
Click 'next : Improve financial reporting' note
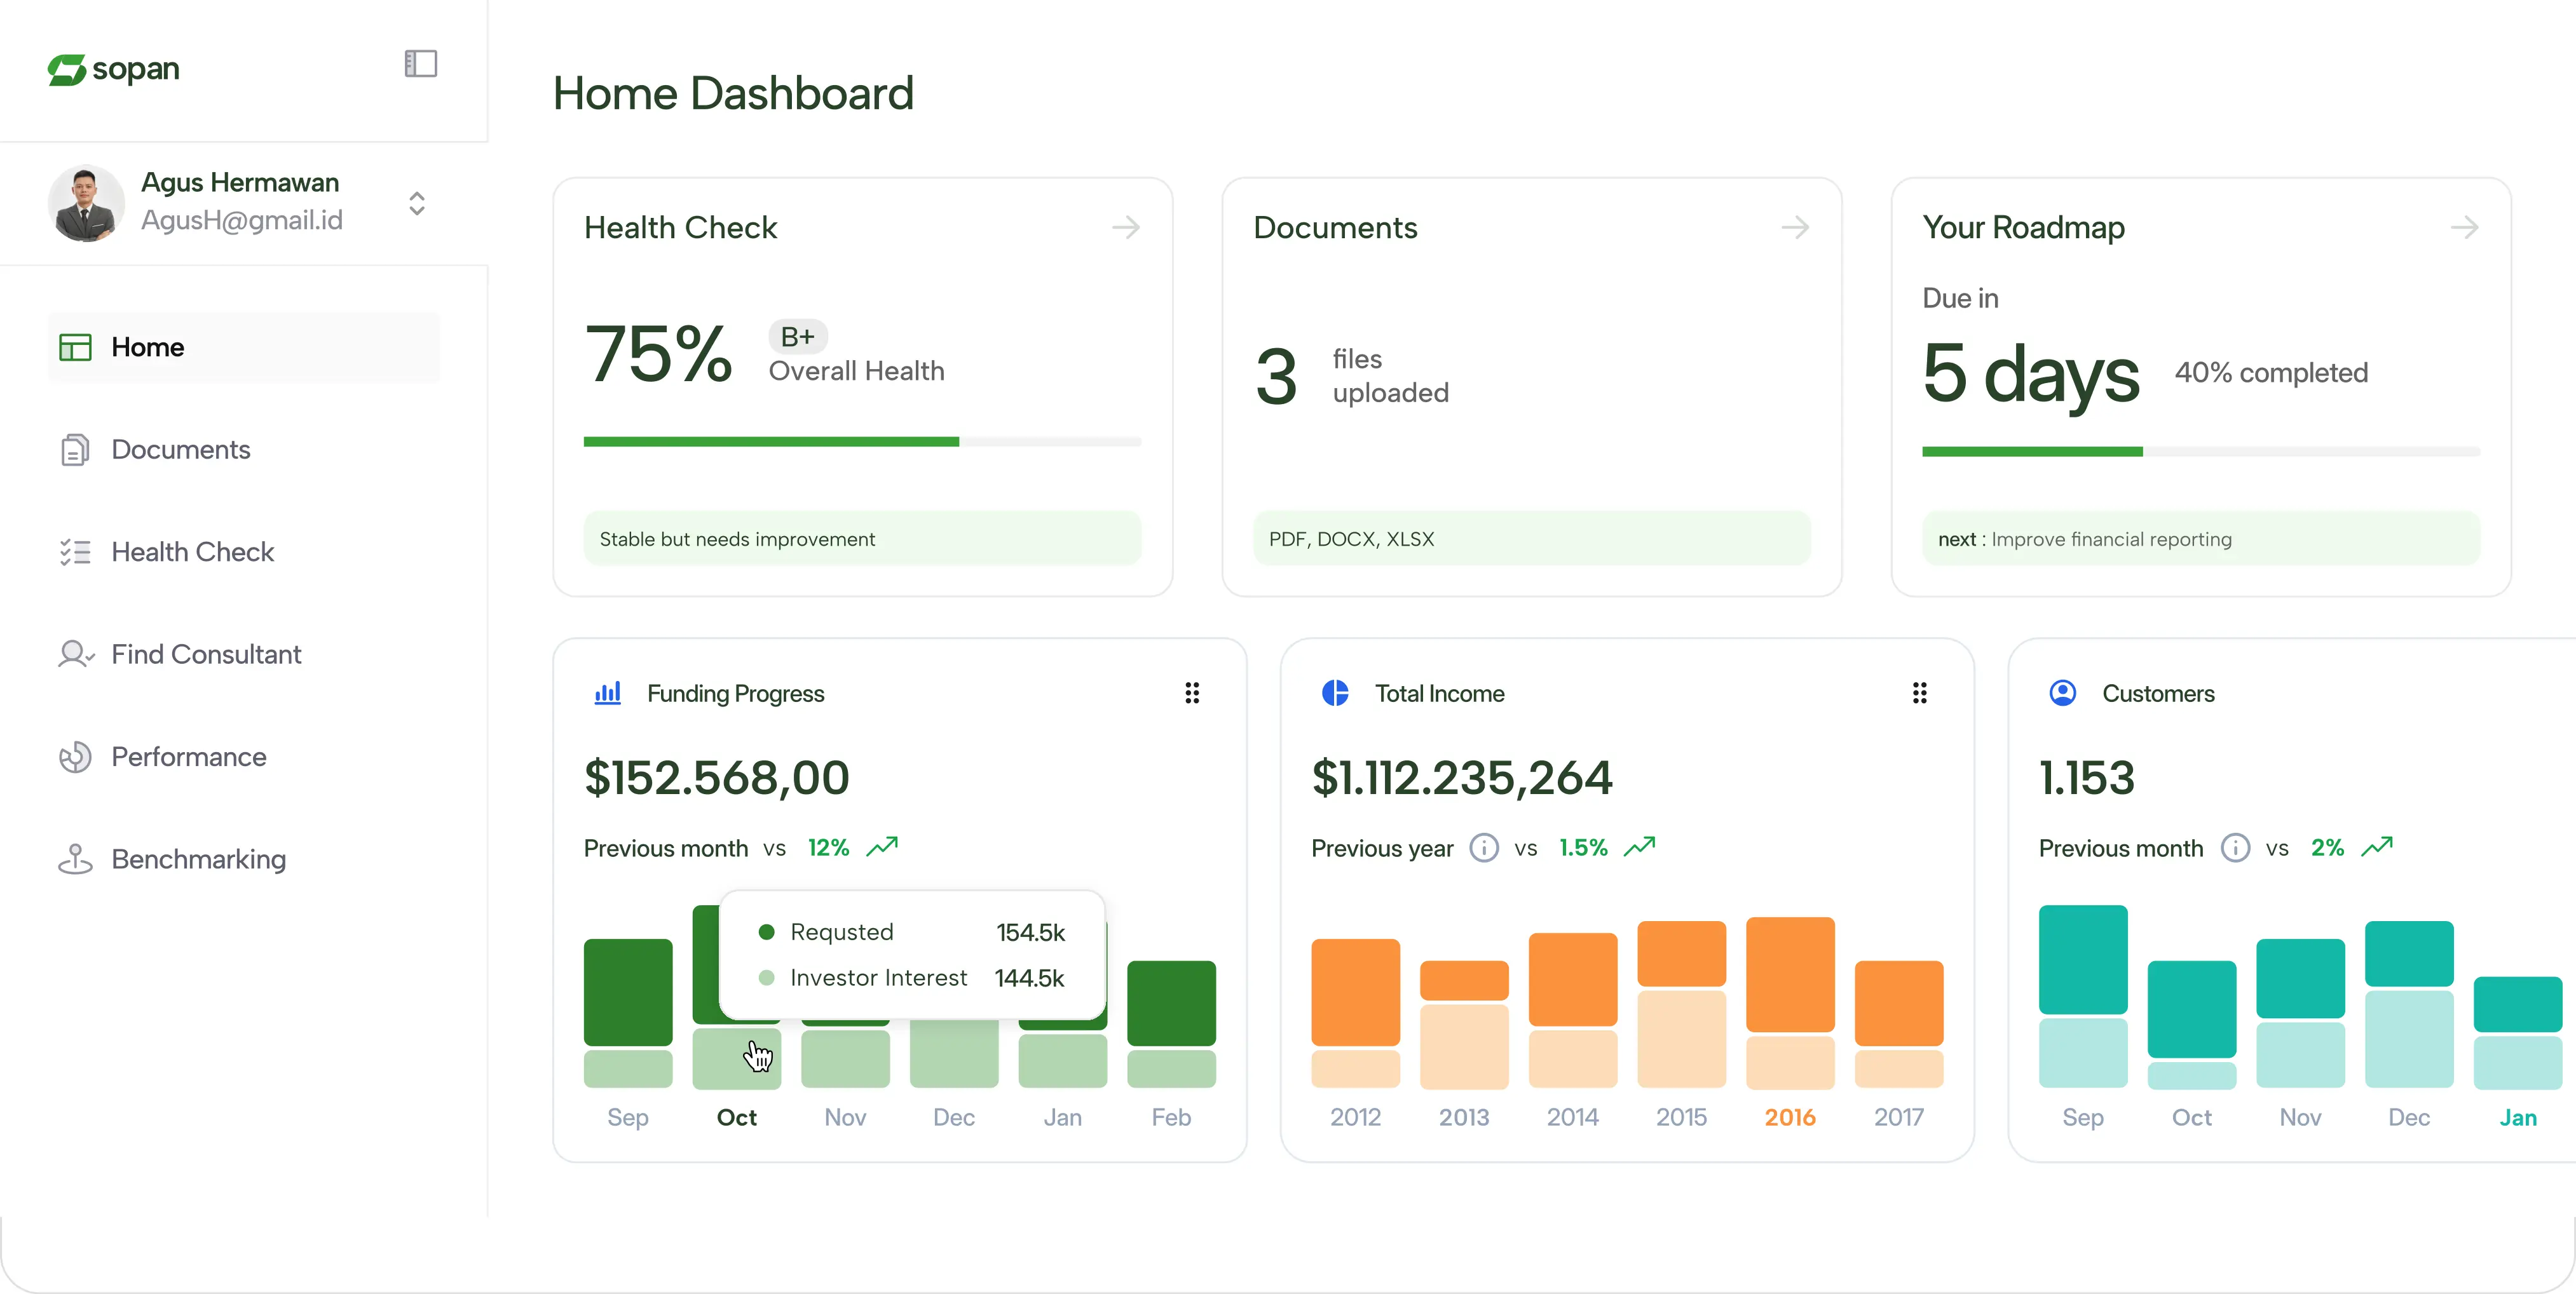2201,539
